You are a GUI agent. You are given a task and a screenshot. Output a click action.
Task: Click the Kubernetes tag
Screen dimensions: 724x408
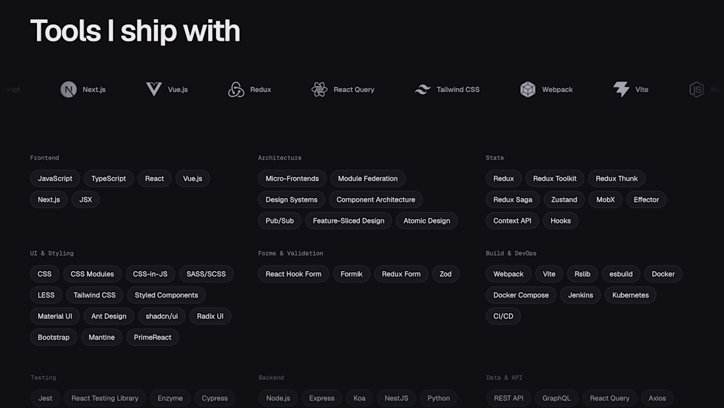coord(631,295)
